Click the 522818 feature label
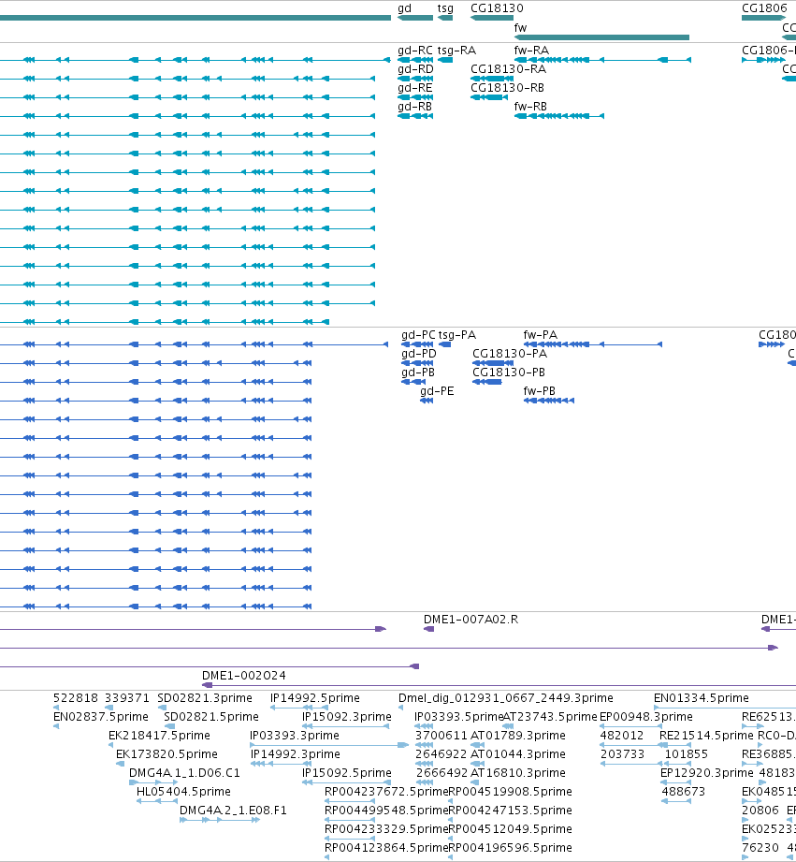 point(76,698)
